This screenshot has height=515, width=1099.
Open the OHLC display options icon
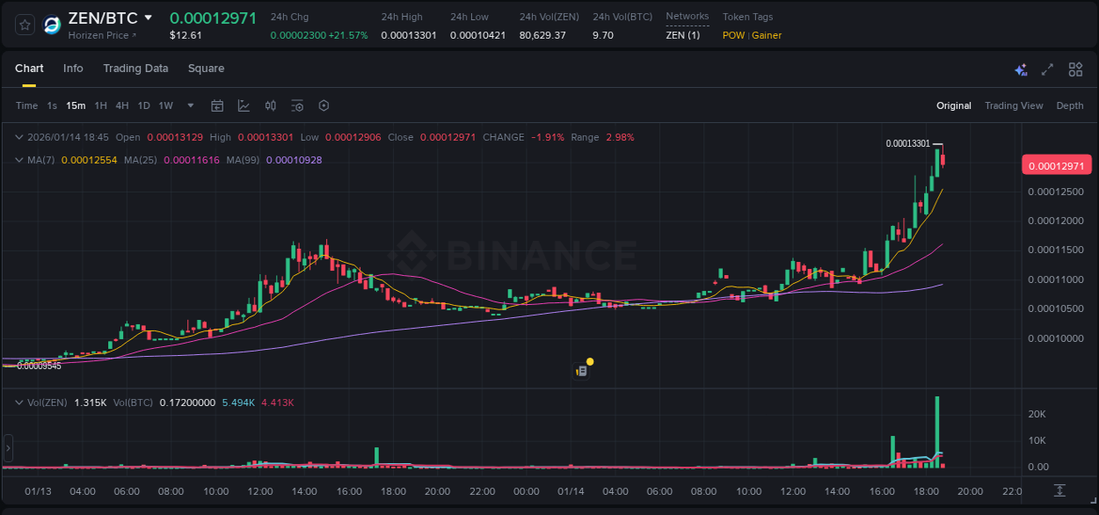270,105
